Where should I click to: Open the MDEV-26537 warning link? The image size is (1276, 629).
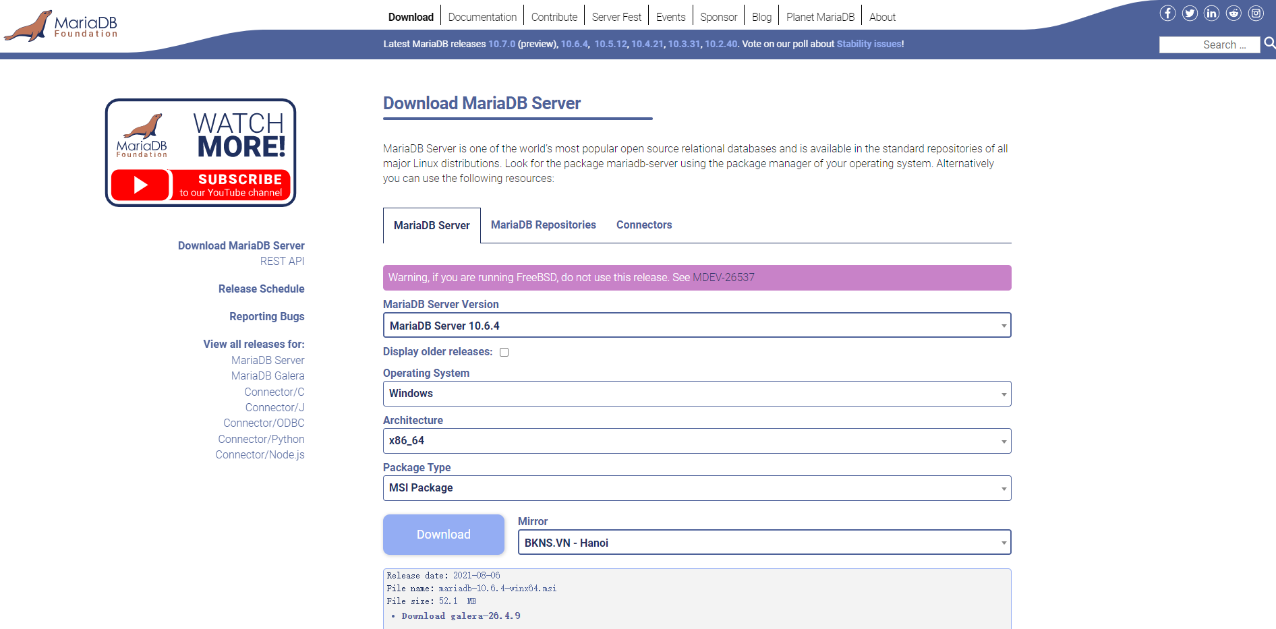(x=723, y=277)
